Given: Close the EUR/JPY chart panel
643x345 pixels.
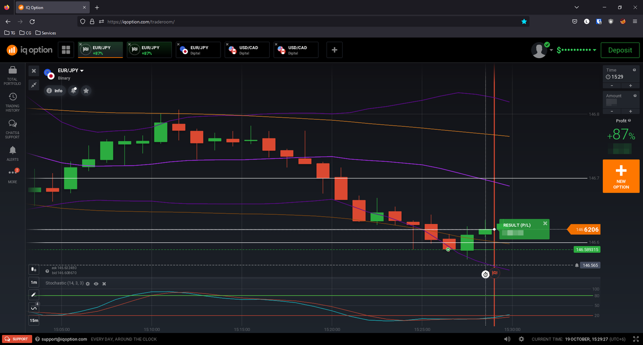Looking at the screenshot, I should click(x=34, y=71).
